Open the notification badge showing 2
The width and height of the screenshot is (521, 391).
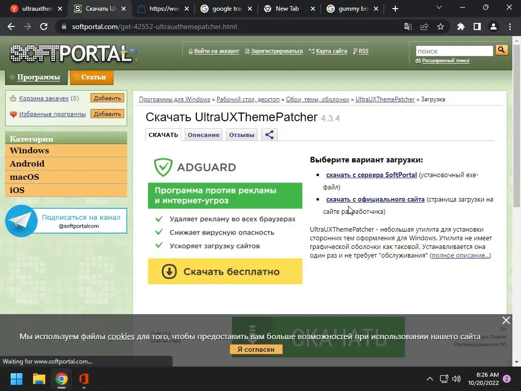pyautogui.click(x=507, y=379)
